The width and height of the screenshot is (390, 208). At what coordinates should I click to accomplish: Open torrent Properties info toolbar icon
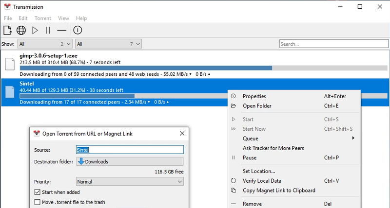click(78, 30)
